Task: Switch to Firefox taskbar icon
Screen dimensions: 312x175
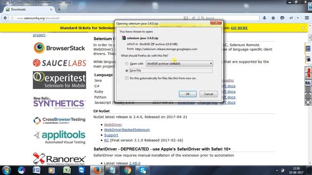Action: tap(97, 170)
